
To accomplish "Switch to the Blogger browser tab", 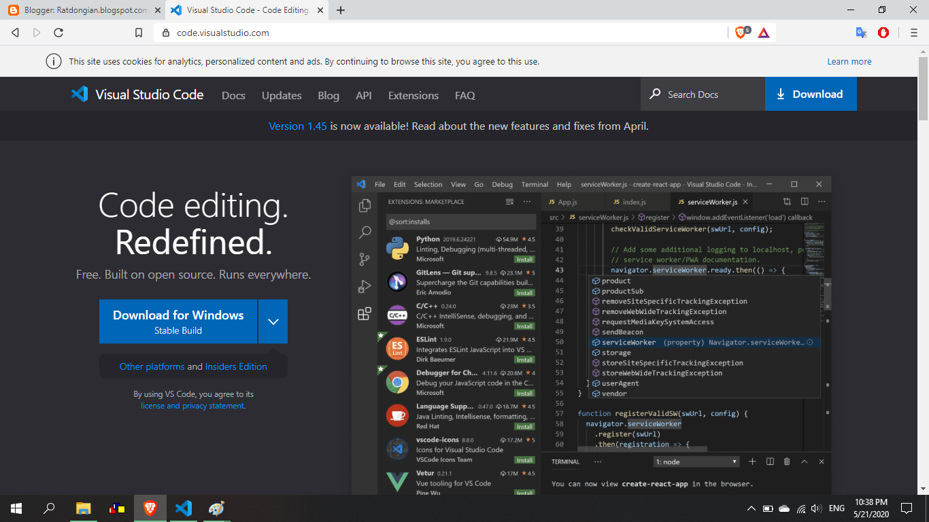I will coord(83,10).
